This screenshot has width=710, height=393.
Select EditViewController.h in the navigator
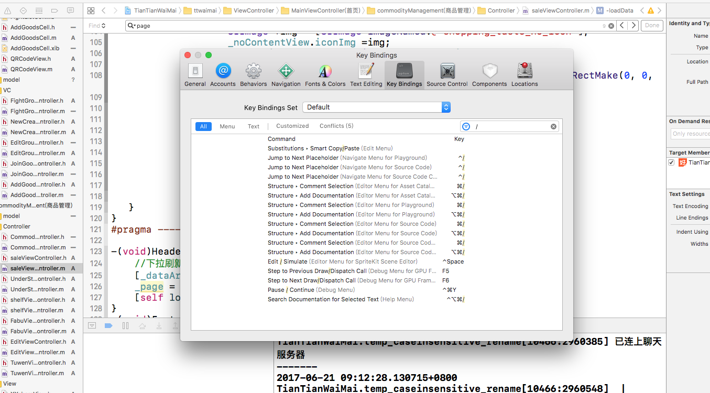point(38,342)
